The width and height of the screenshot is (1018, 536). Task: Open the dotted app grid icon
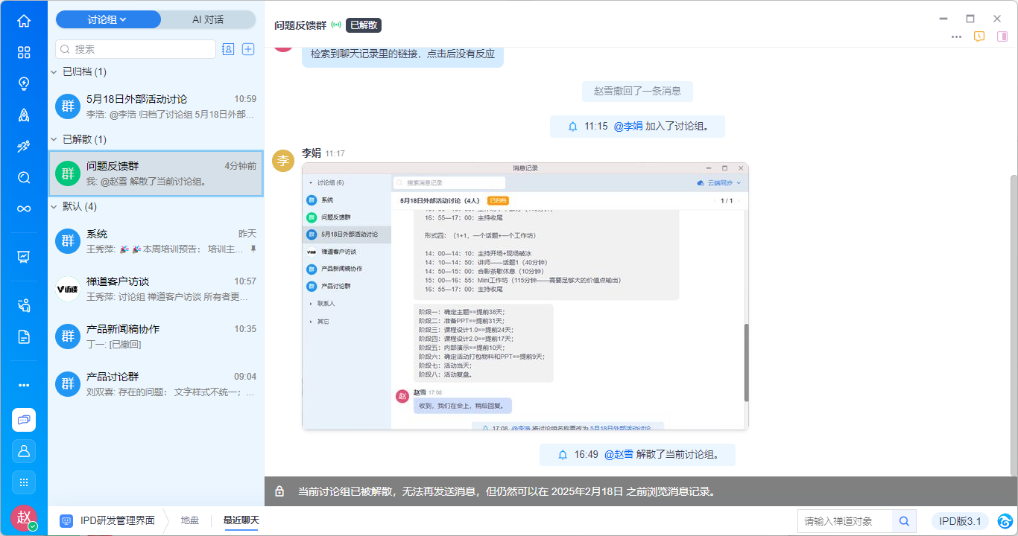click(24, 482)
